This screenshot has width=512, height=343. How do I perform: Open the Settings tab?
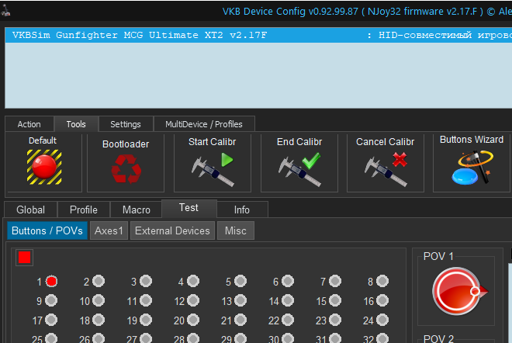pos(126,124)
